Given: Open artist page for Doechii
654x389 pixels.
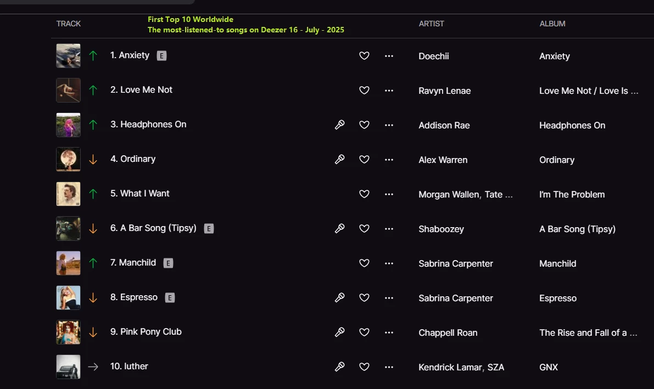Looking at the screenshot, I should (433, 56).
